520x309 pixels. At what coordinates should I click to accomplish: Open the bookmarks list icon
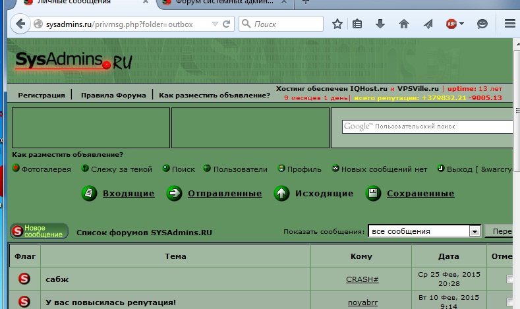[357, 24]
